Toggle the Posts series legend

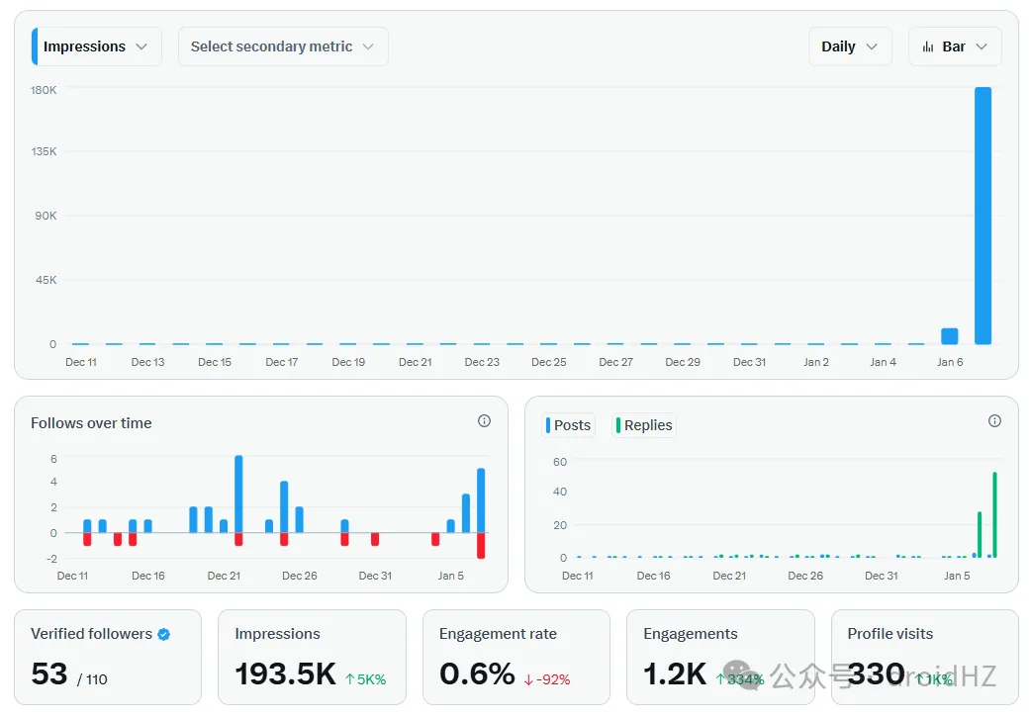(x=569, y=425)
